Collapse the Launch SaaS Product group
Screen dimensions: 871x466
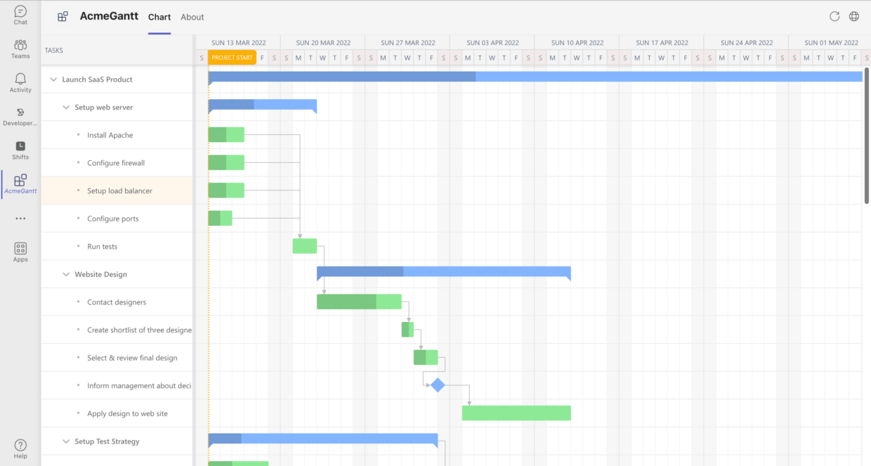[53, 79]
